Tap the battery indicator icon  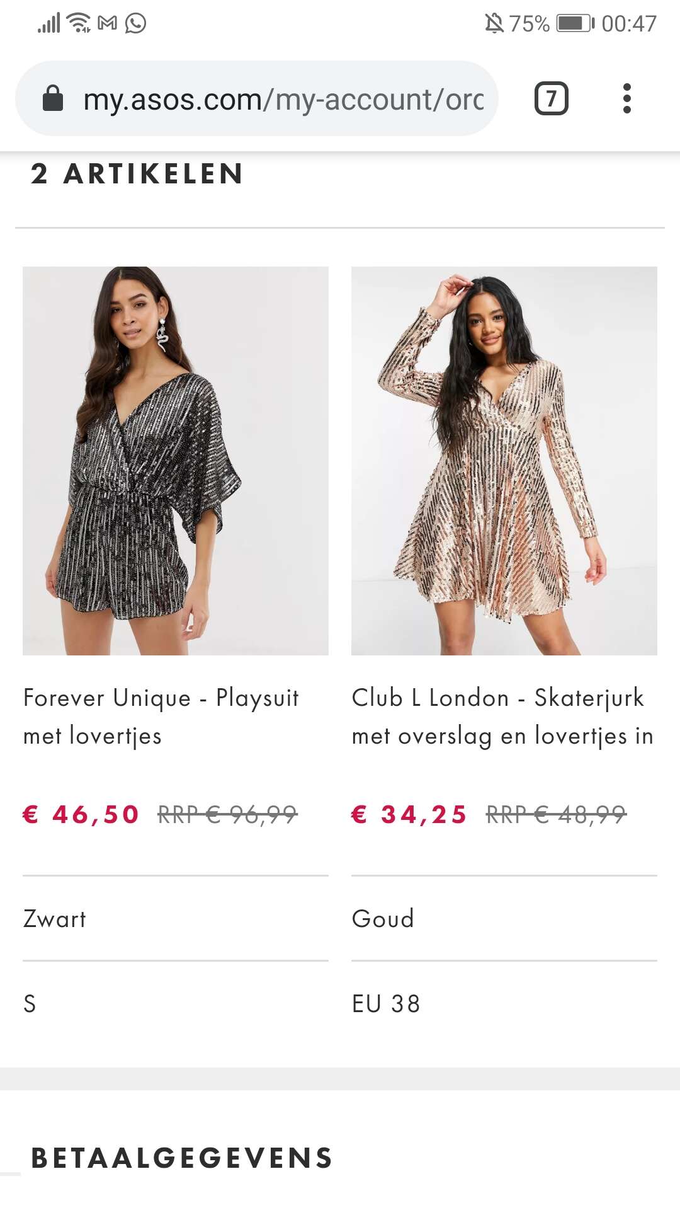(x=575, y=23)
